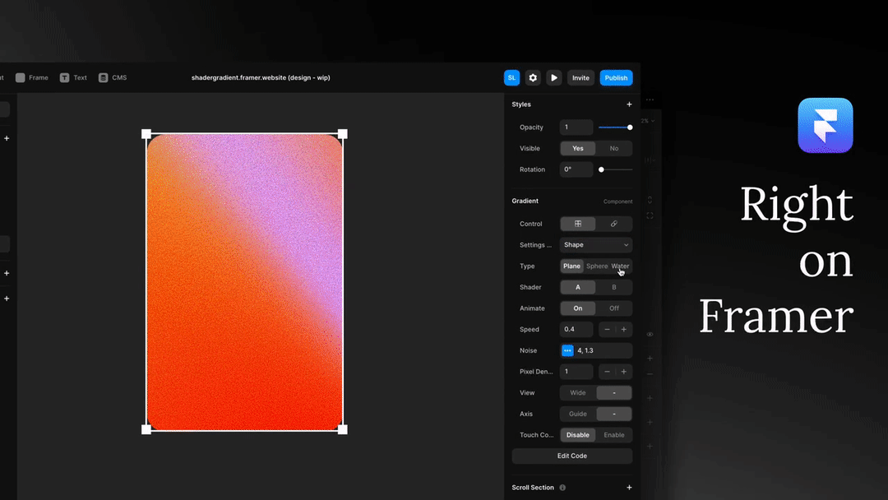Screen dimensions: 888x500
Task: Enable Touch Control
Action: coord(614,435)
